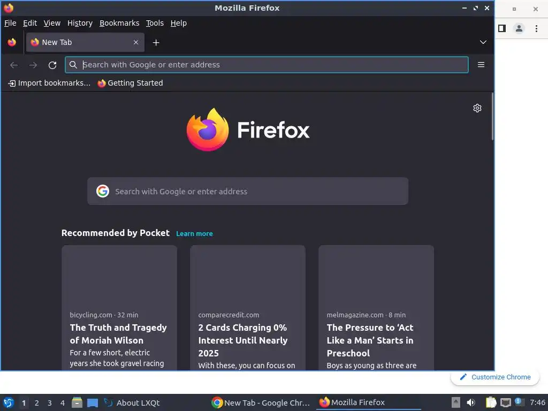Open a new tab with plus button

pos(156,43)
